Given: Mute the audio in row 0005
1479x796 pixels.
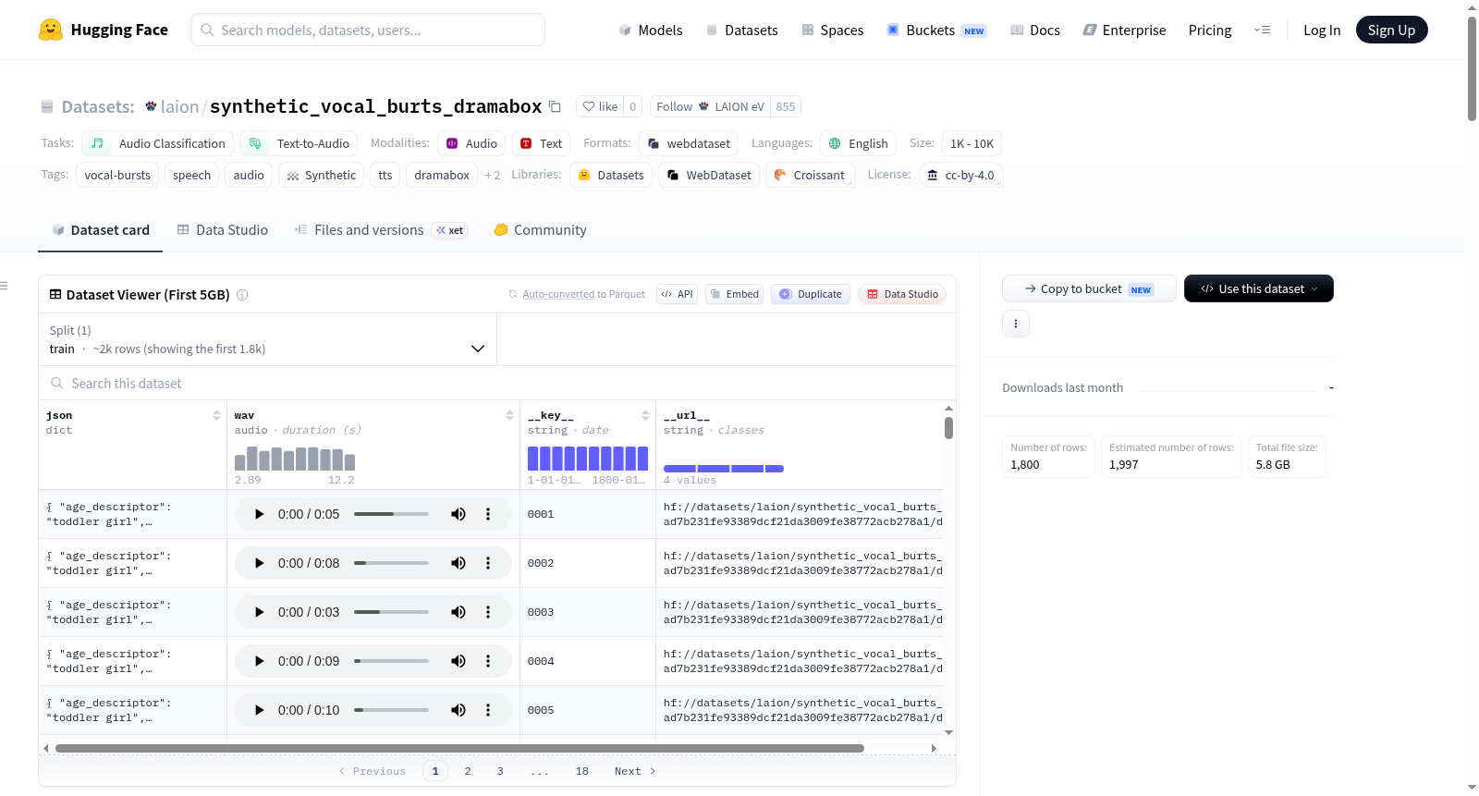Looking at the screenshot, I should [458, 710].
